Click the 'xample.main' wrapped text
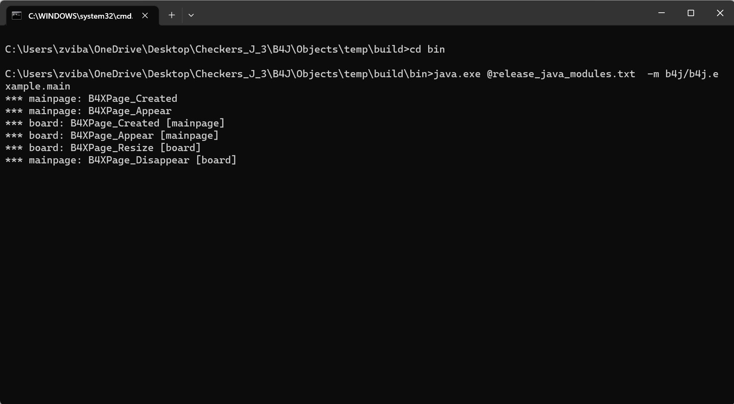 38,86
